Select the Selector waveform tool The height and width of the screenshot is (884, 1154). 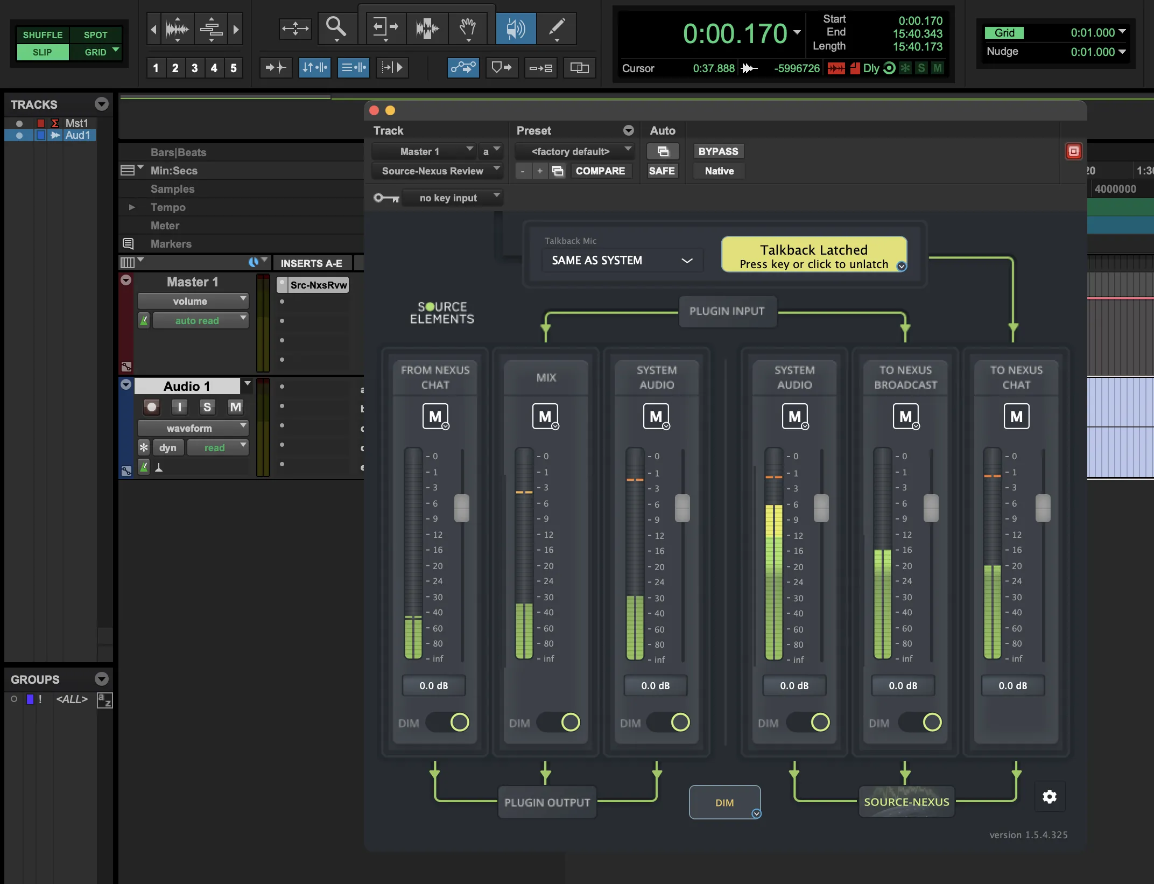tap(427, 27)
